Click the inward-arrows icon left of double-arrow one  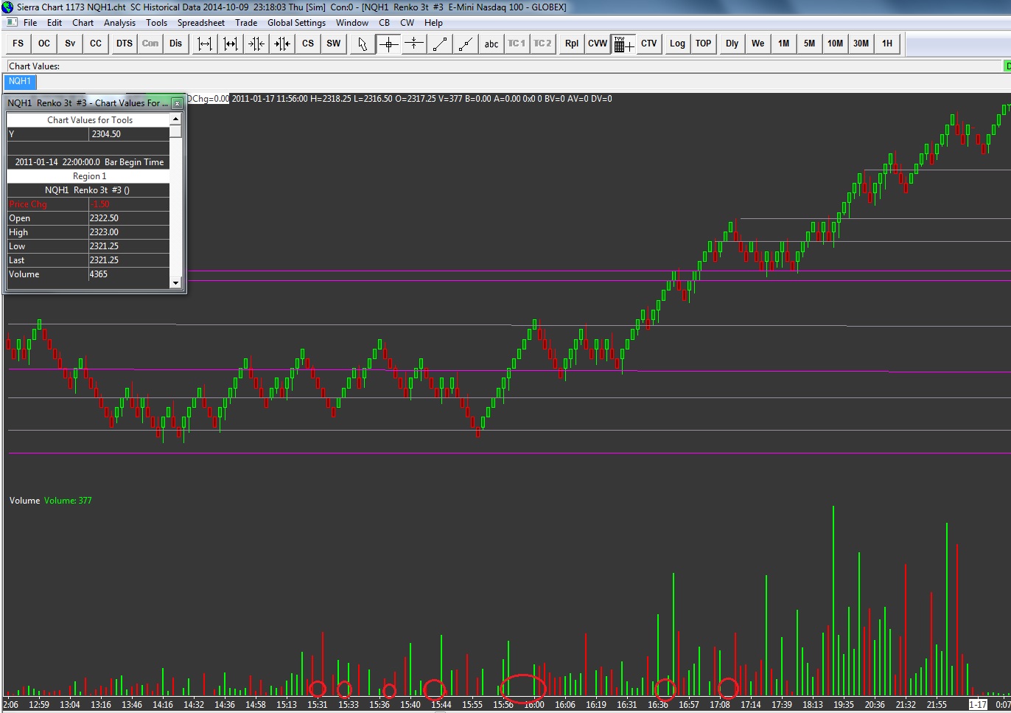point(256,44)
